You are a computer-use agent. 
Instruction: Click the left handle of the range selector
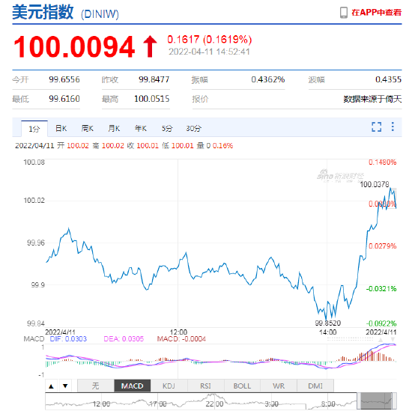point(358,401)
